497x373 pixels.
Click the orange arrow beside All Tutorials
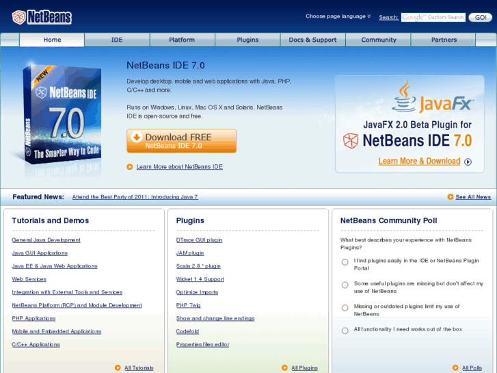tap(118, 368)
